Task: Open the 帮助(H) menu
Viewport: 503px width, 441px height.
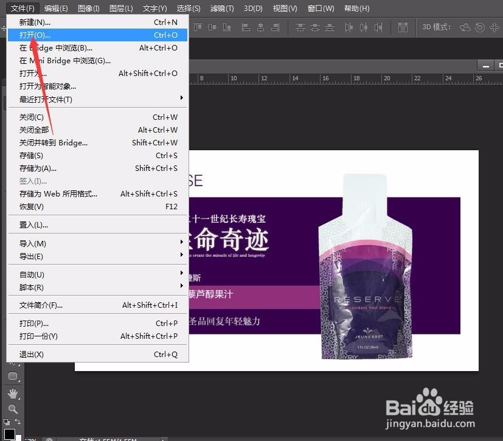Action: (x=356, y=9)
